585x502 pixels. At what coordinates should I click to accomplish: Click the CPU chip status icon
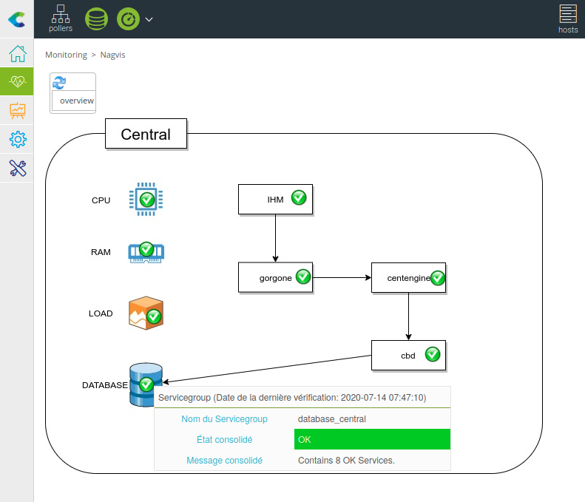pyautogui.click(x=146, y=199)
